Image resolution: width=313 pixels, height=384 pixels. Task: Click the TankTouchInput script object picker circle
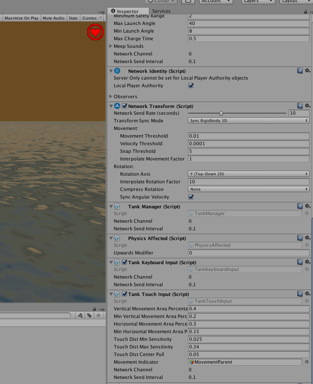(307, 301)
